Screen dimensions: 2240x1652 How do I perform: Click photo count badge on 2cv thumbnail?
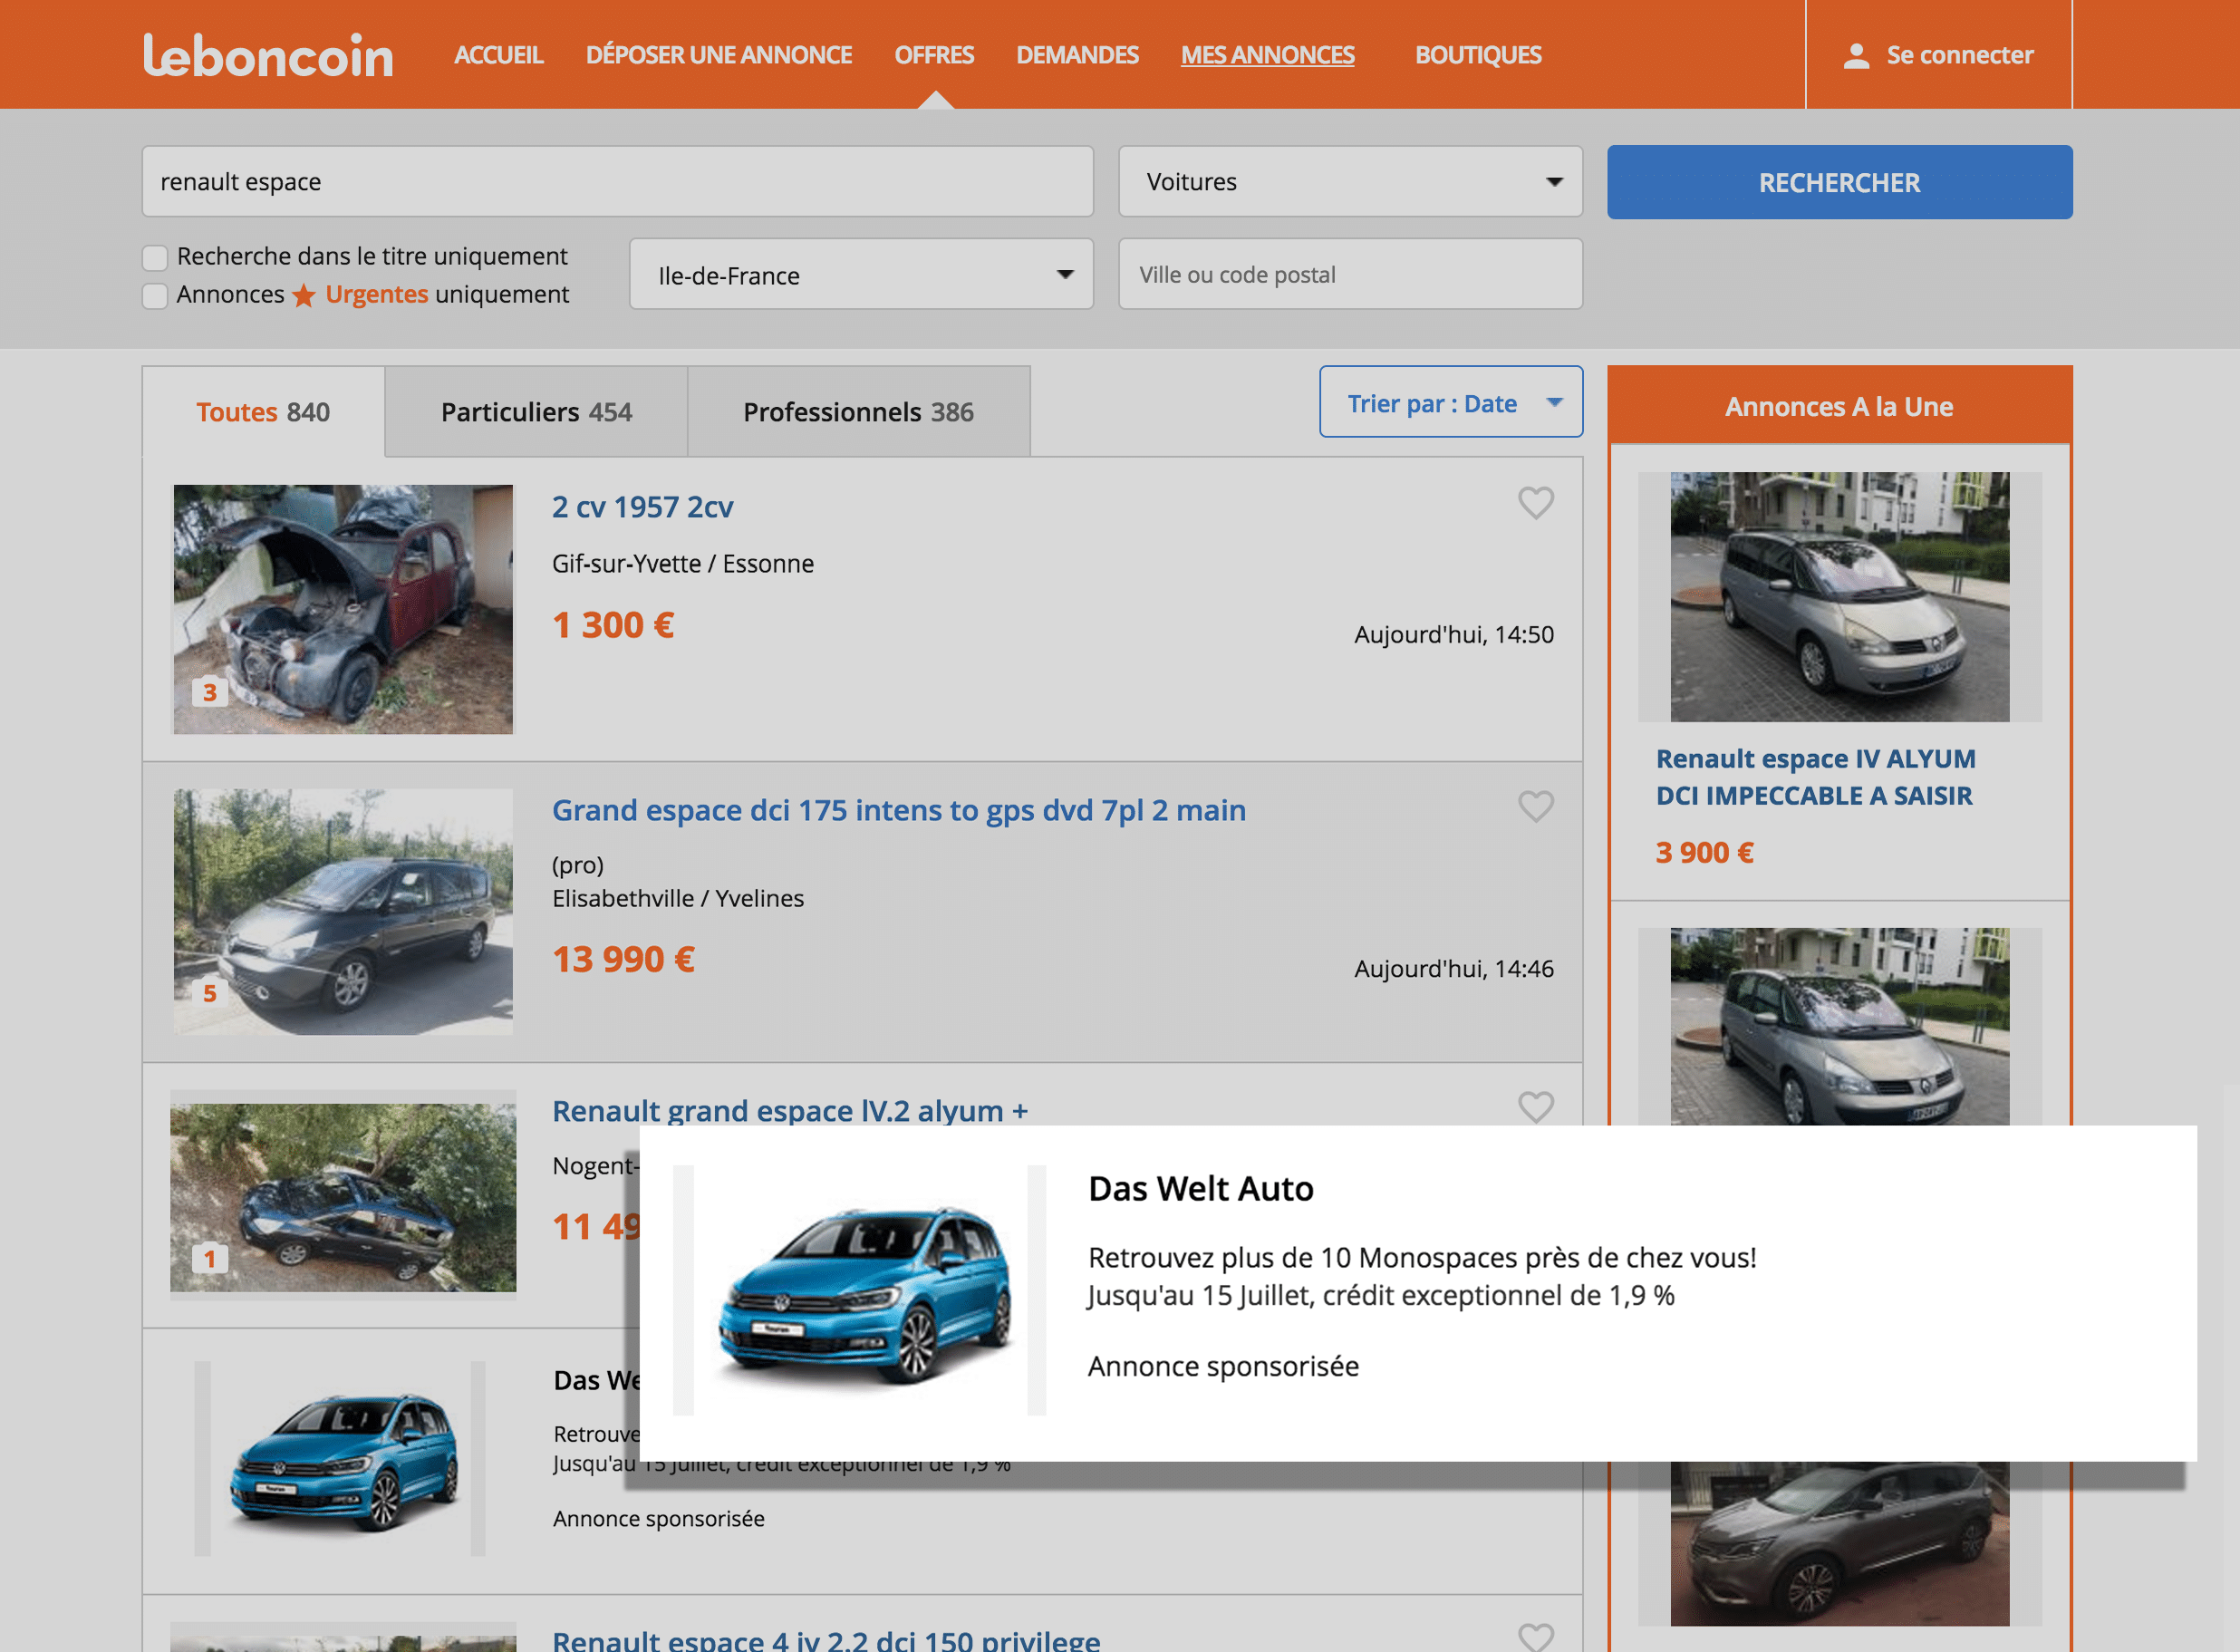[x=209, y=692]
